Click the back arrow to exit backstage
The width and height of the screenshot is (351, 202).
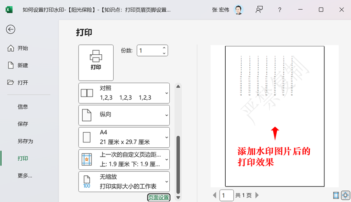coord(11,29)
